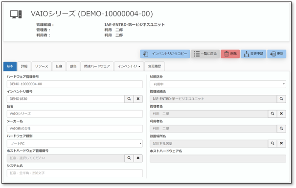Click the 一覧に戻る button

[x=205, y=54]
